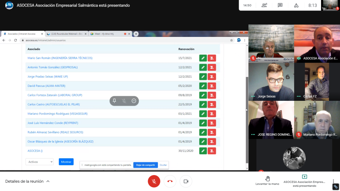
Task: Stop sharing with Dejar de compartir
Action: tap(145, 165)
